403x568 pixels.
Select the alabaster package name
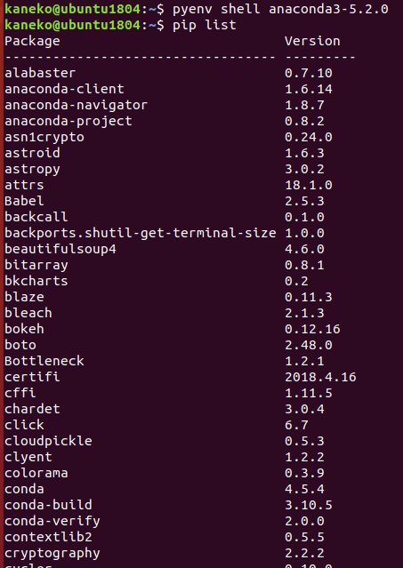(x=40, y=73)
